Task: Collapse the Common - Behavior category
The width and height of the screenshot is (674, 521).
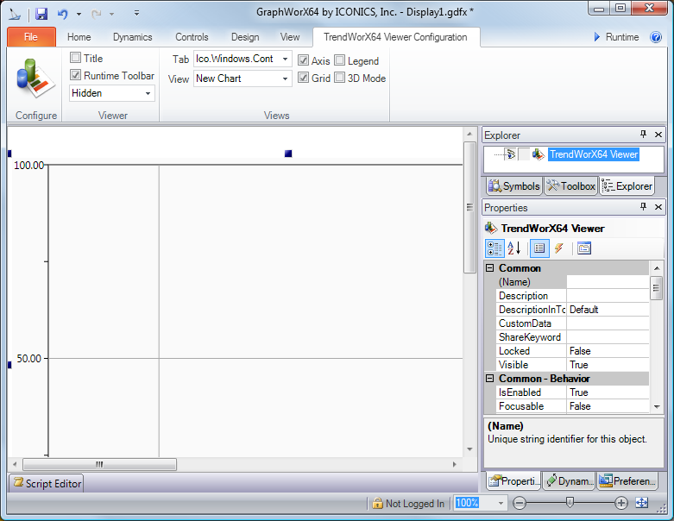Action: (489, 379)
